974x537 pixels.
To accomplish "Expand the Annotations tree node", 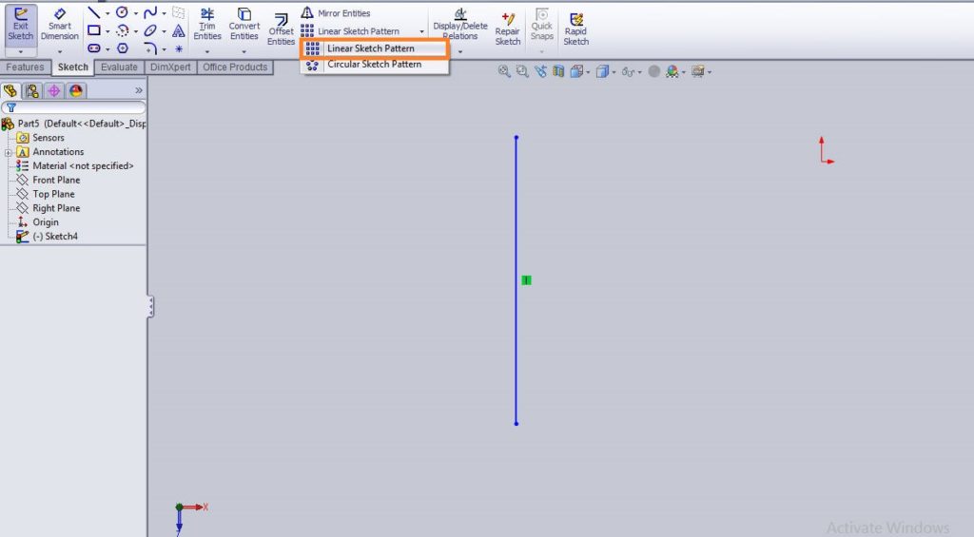I will click(x=8, y=152).
